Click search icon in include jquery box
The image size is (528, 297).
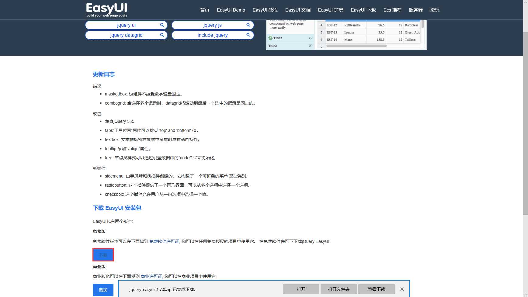[x=248, y=35]
